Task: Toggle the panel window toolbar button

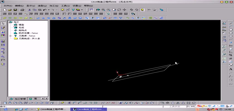Action: 91,10
